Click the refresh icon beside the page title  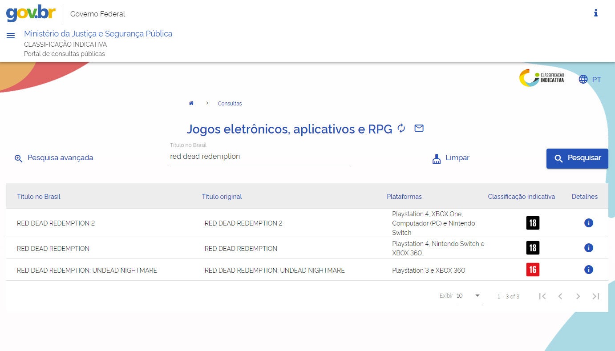pos(401,128)
